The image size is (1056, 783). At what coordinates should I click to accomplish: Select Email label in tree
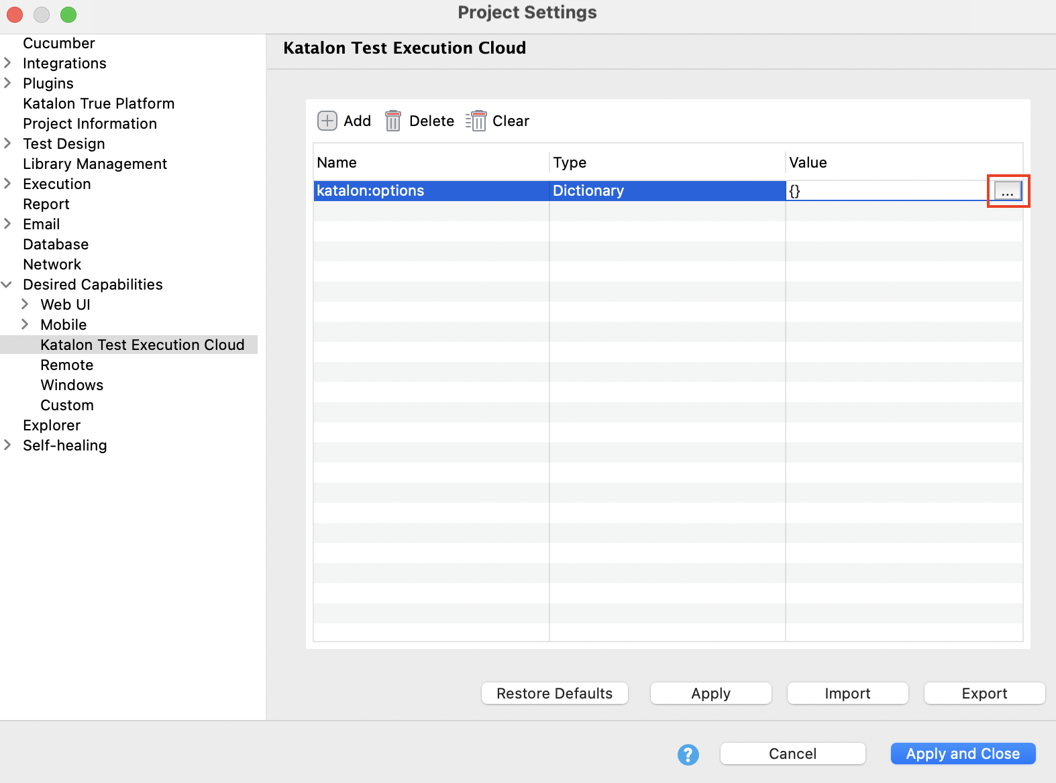(42, 224)
